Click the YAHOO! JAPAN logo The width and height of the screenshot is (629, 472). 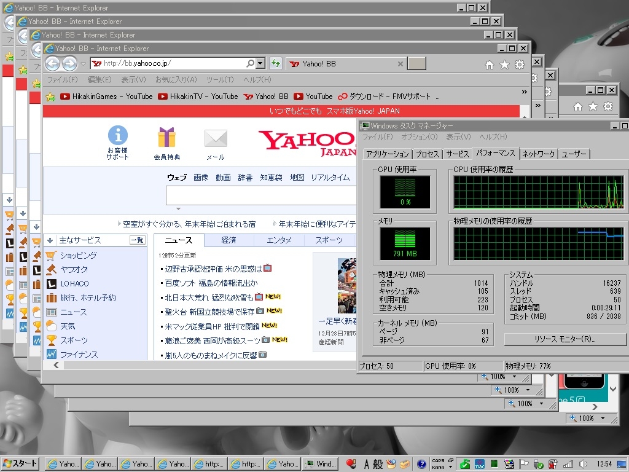pos(307,143)
